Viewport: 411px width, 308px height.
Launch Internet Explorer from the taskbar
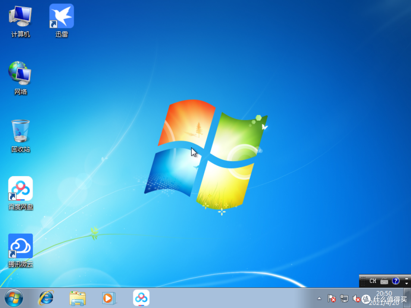[46, 298]
